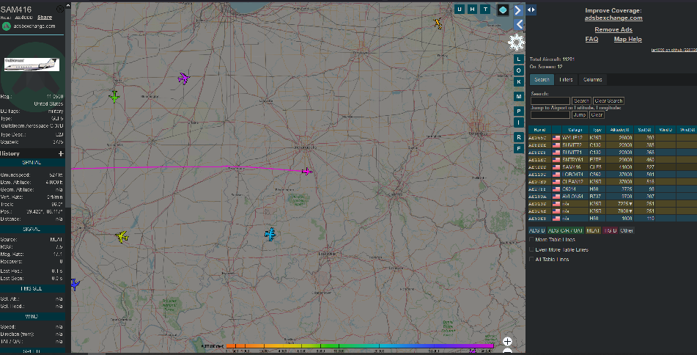Open the Map Help link
The width and height of the screenshot is (697, 355).
[627, 39]
